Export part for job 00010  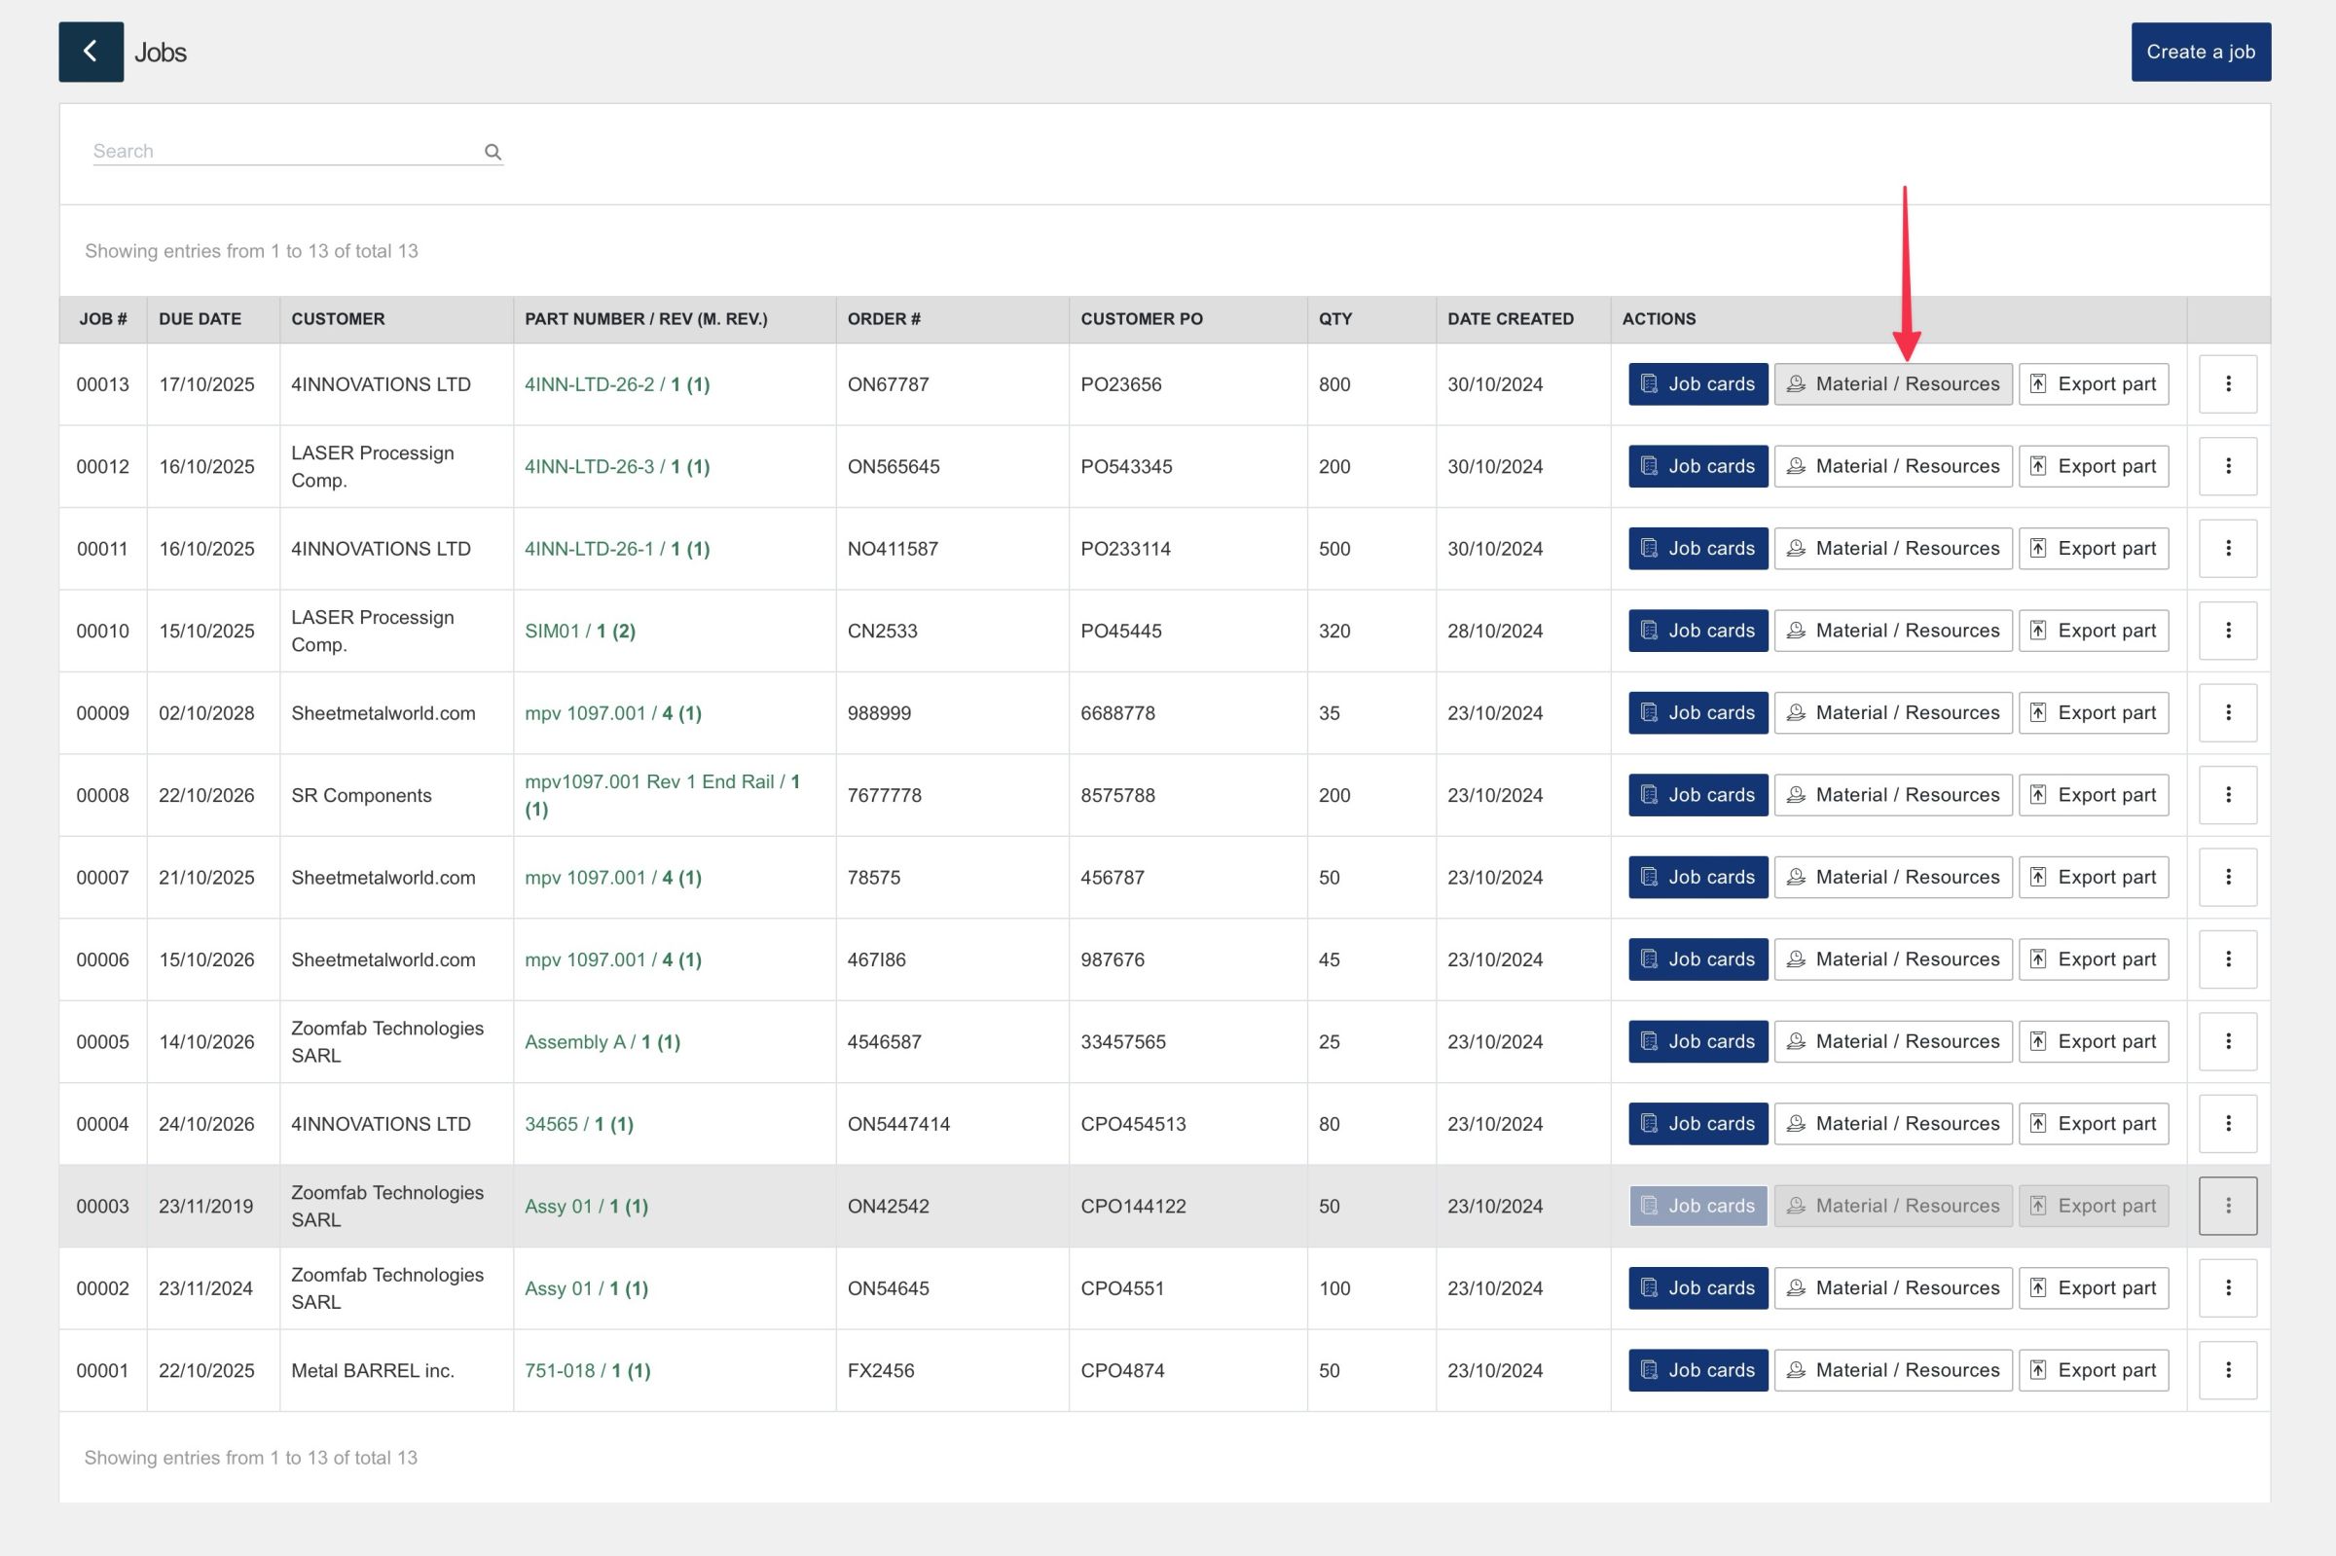point(2093,631)
